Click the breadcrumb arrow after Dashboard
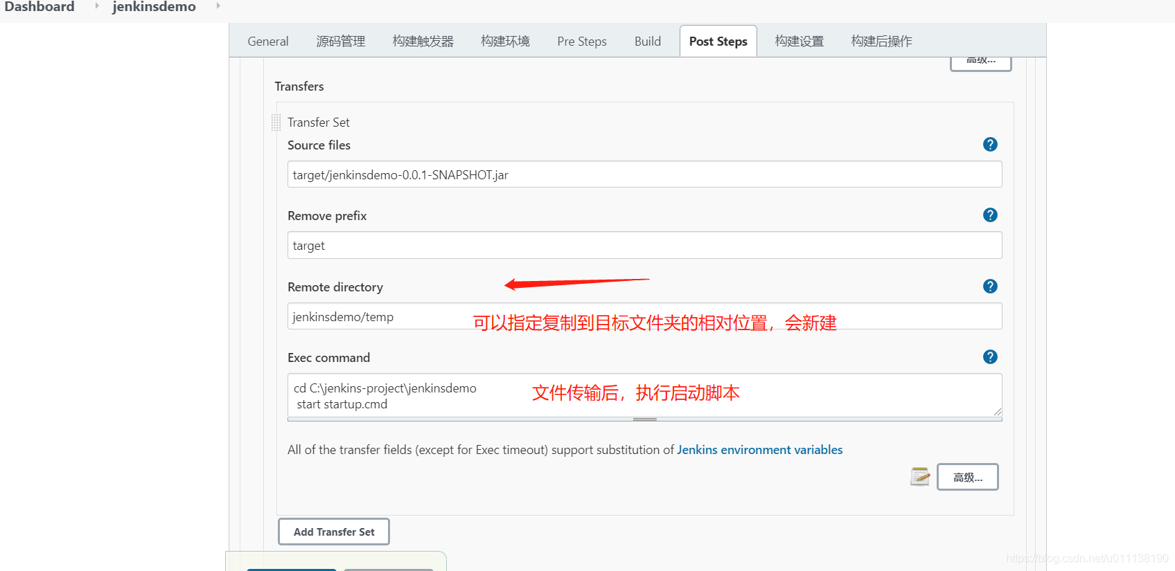The height and width of the screenshot is (571, 1175). click(x=96, y=6)
